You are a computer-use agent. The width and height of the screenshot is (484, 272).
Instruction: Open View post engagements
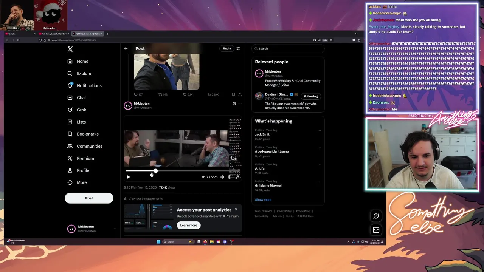(143, 199)
